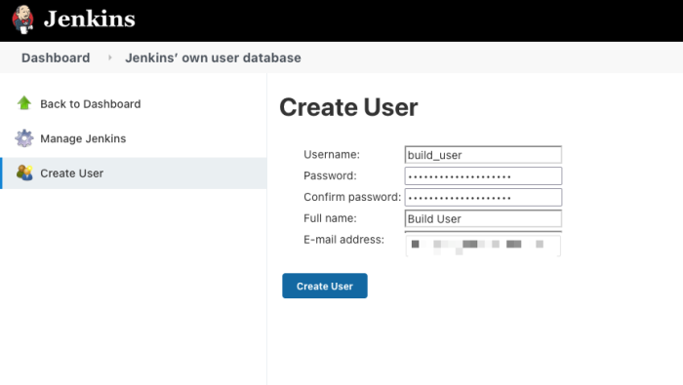Image resolution: width=683 pixels, height=385 pixels.
Task: Click the Jenkins butler logo icon
Action: pyautogui.click(x=23, y=19)
